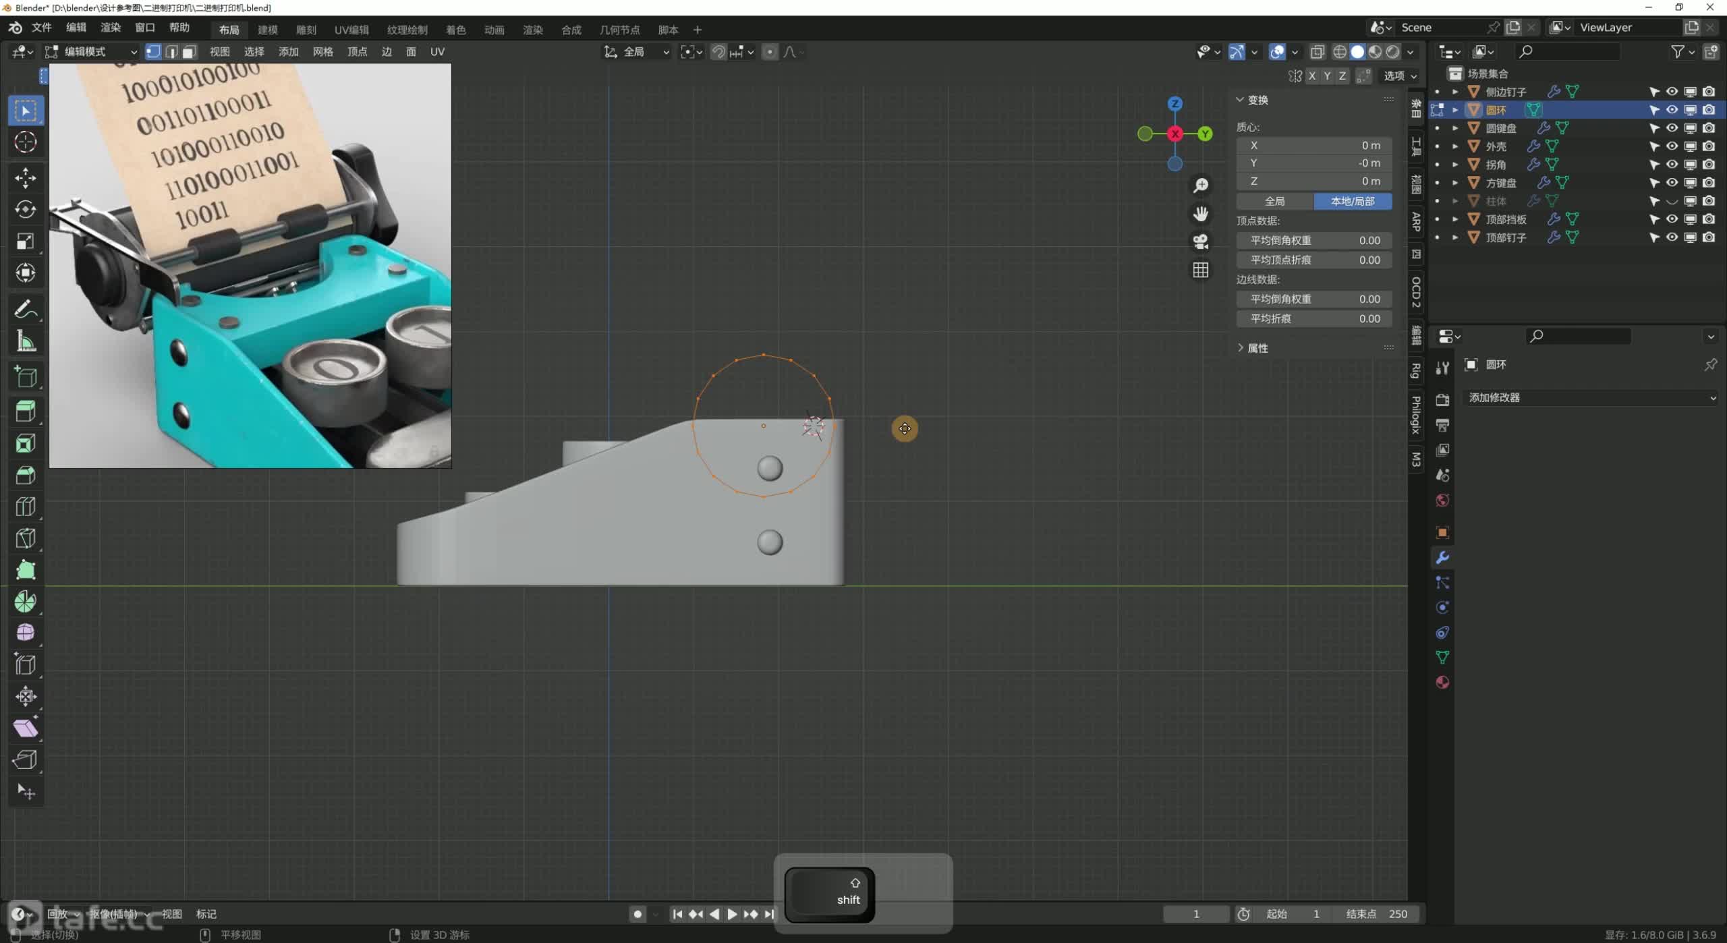Image resolution: width=1727 pixels, height=943 pixels.
Task: Click the play animation button
Action: tap(732, 915)
